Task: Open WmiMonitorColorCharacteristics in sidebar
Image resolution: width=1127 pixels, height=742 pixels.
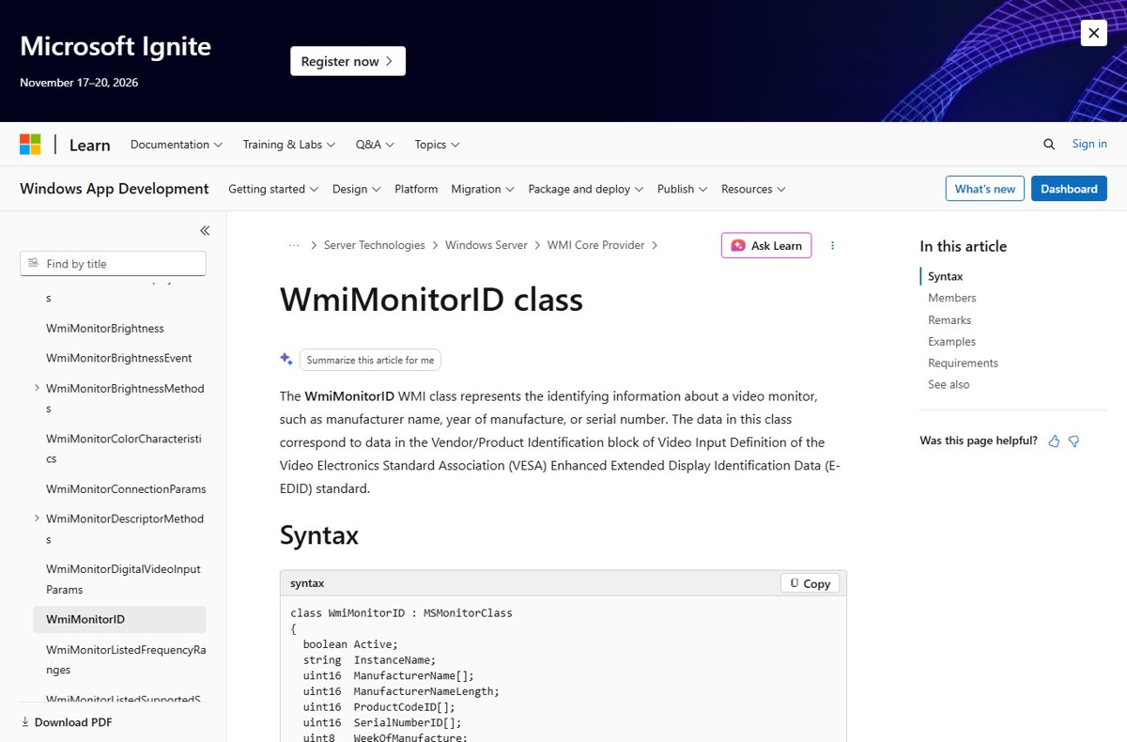Action: click(x=124, y=449)
